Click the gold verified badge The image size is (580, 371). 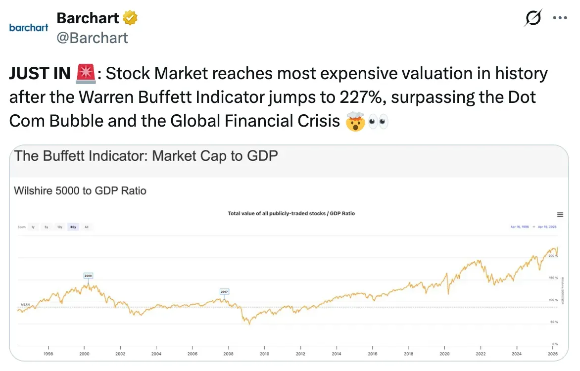pyautogui.click(x=130, y=18)
